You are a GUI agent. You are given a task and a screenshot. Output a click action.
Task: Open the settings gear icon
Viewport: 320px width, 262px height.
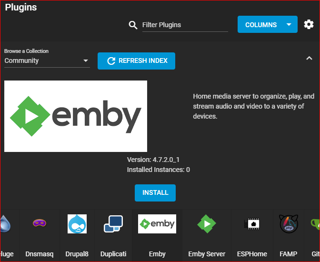309,24
